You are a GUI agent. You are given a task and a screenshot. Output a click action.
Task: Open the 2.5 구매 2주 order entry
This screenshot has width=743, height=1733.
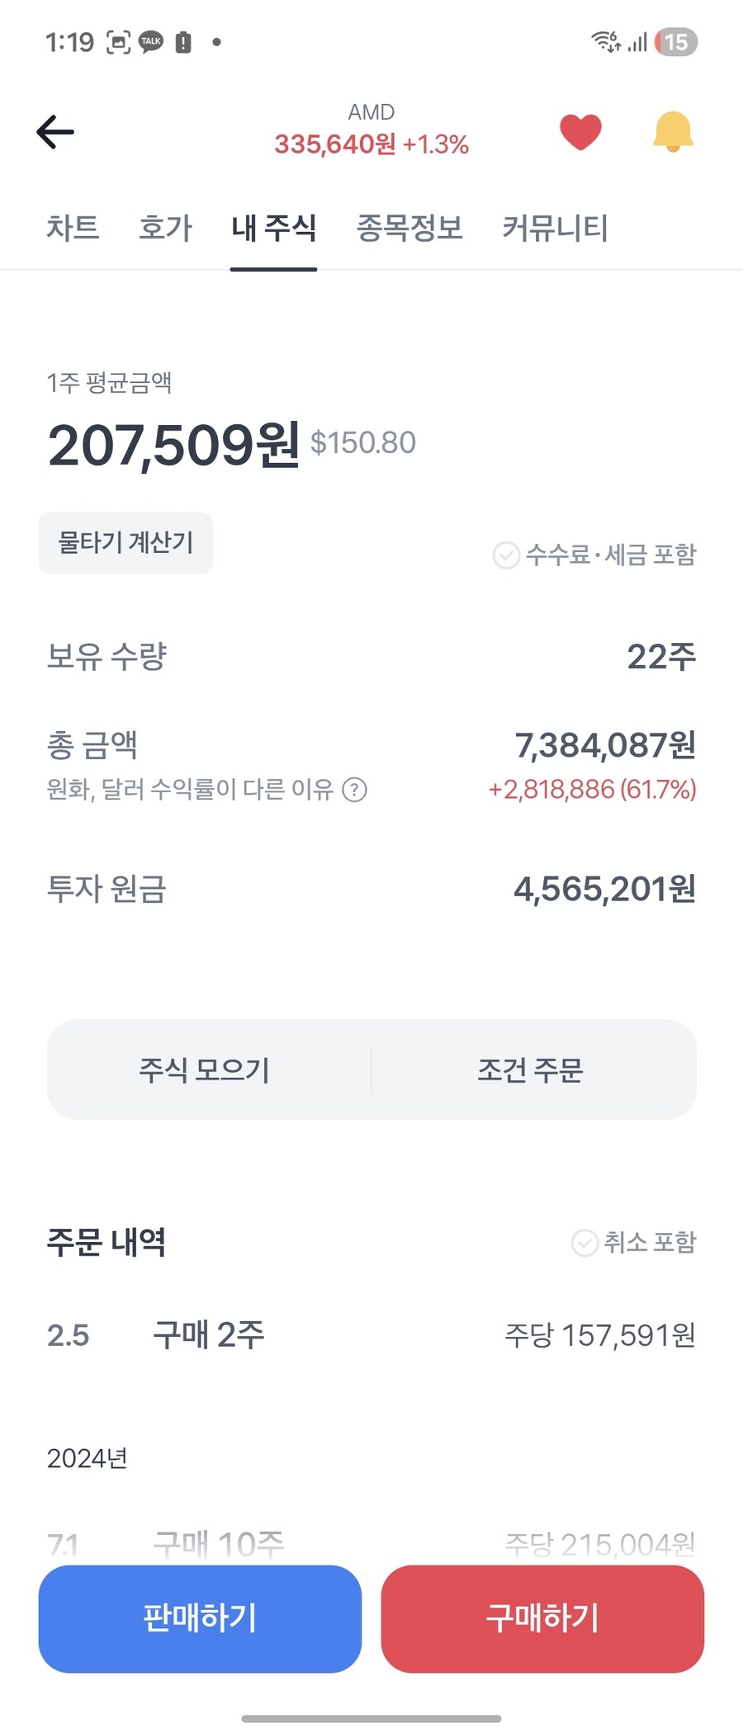tap(371, 1335)
